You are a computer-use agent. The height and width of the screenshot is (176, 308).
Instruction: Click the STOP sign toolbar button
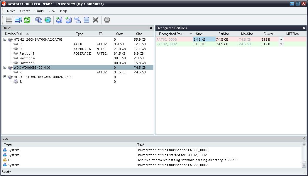coord(107,20)
